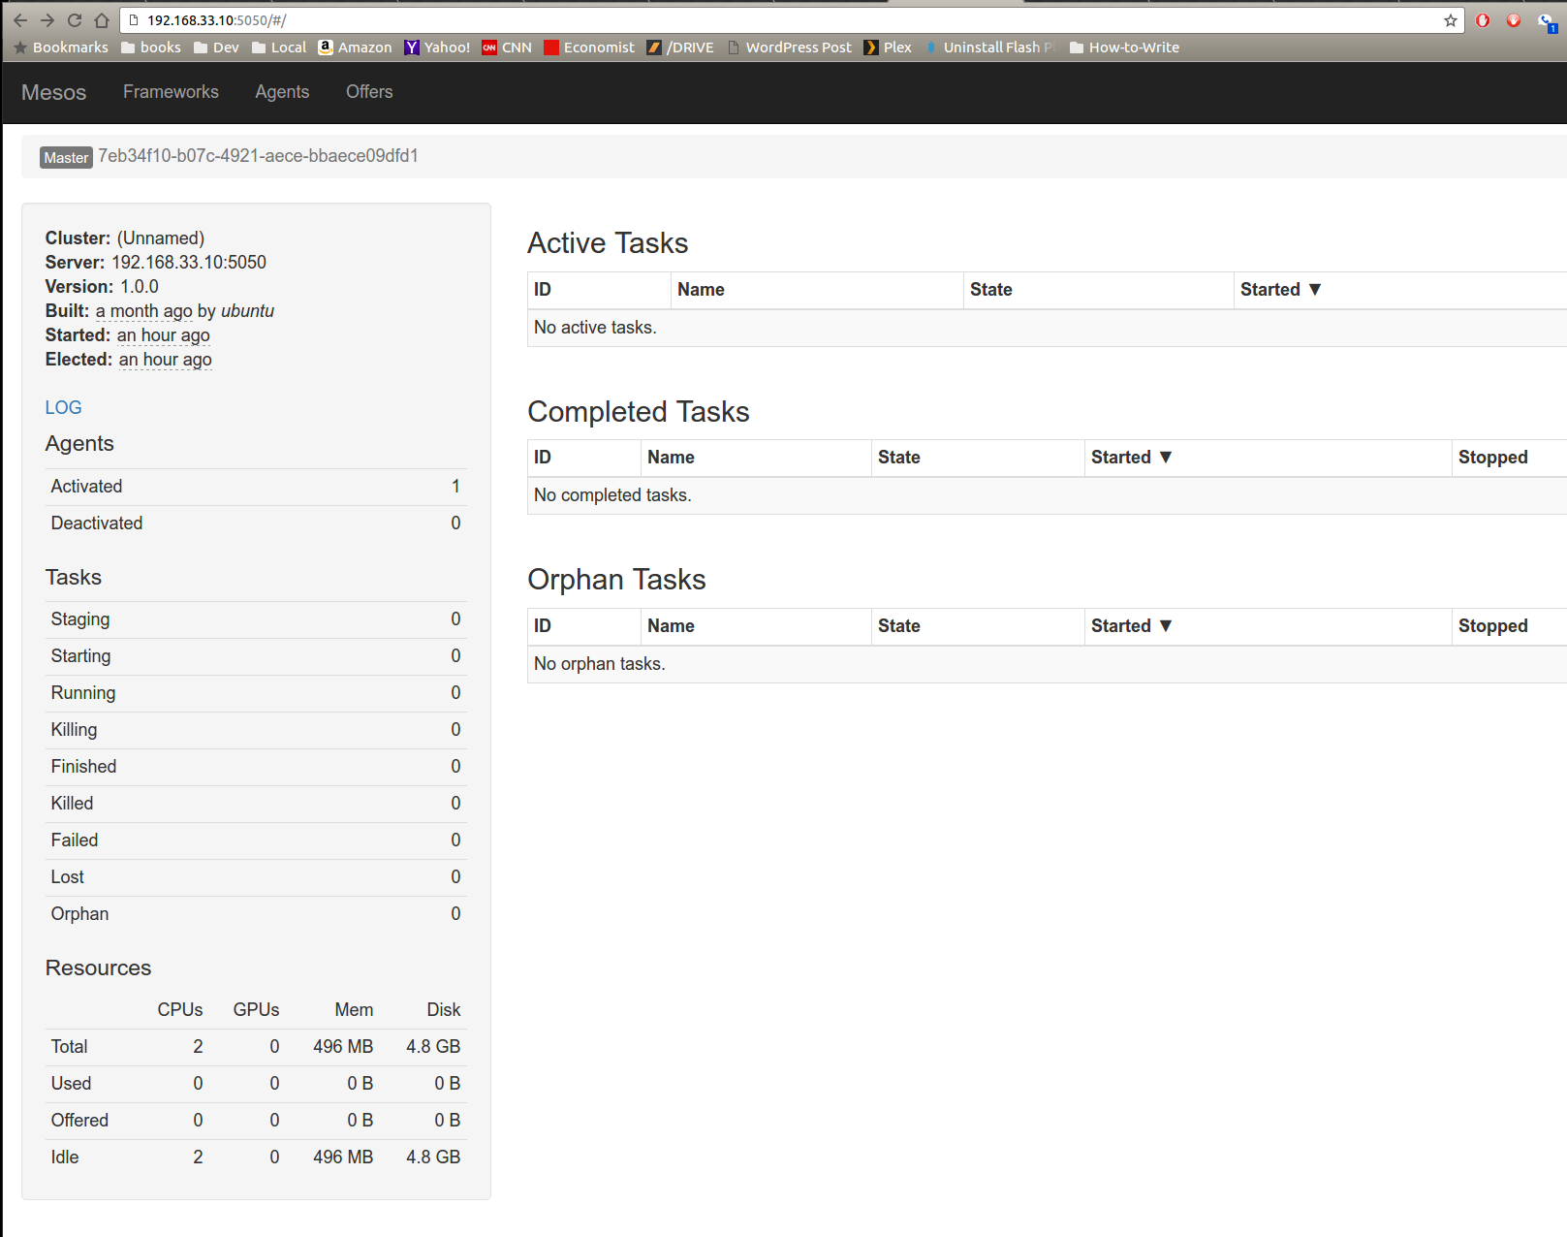1567x1237 pixels.
Task: Bookmark page using star icon
Action: pos(1450,20)
